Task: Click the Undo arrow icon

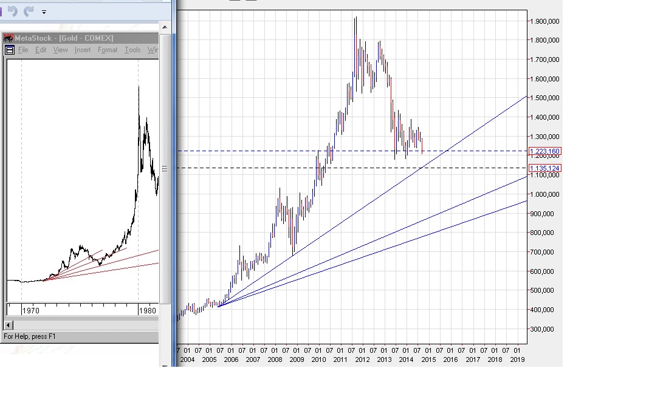Action: pyautogui.click(x=12, y=12)
